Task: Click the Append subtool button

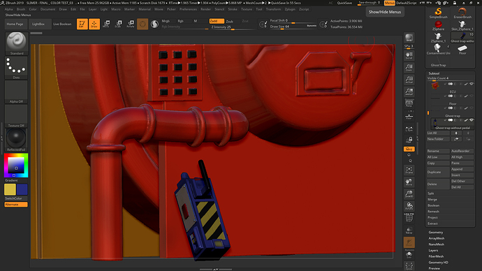Action: pyautogui.click(x=462, y=169)
